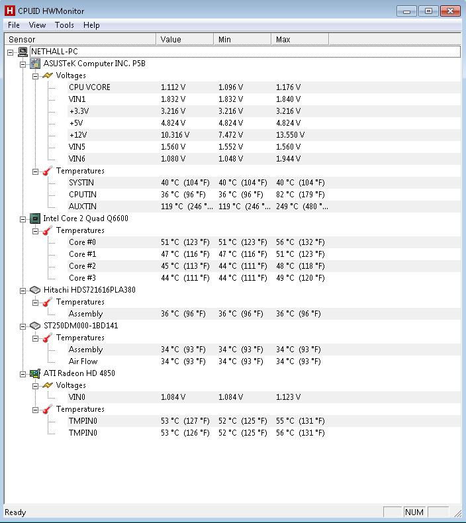Collapse the motherboard Voltages group

[35, 76]
